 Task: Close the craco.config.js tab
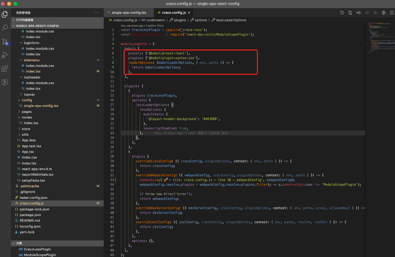click(189, 13)
